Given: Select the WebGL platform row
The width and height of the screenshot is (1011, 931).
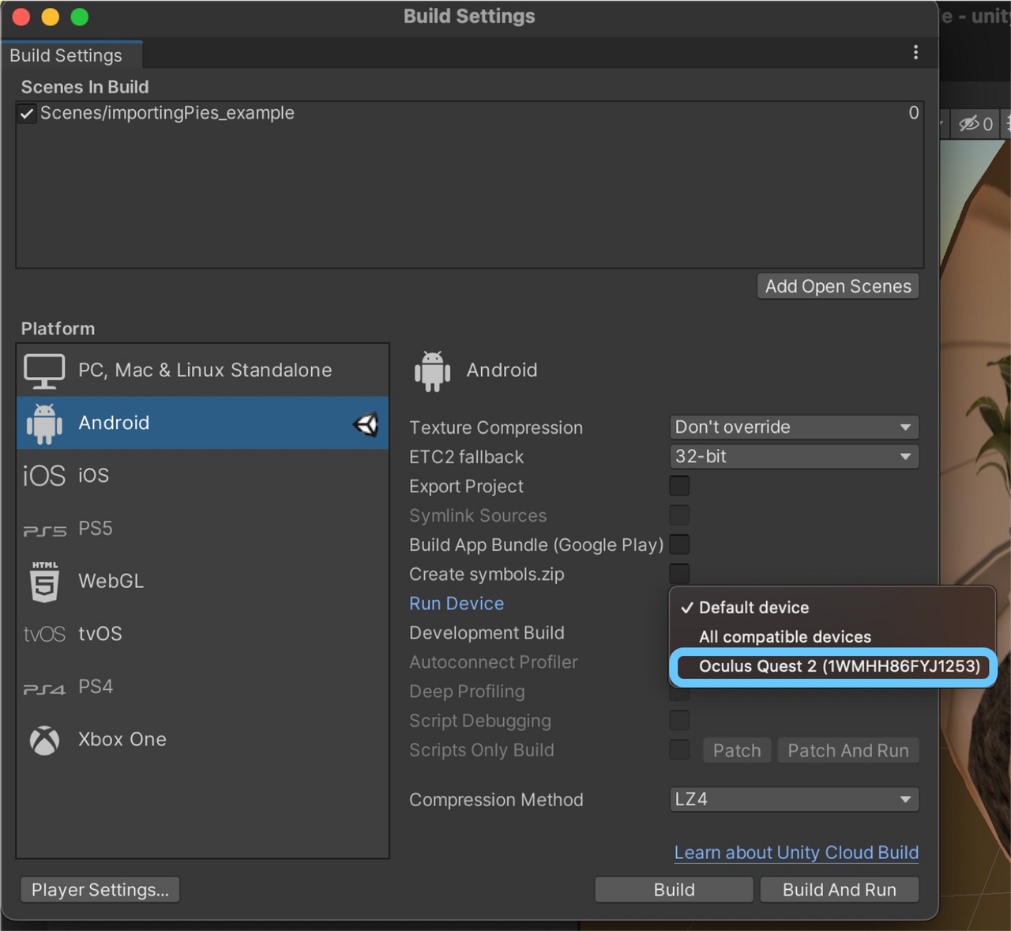Looking at the screenshot, I should pyautogui.click(x=203, y=582).
